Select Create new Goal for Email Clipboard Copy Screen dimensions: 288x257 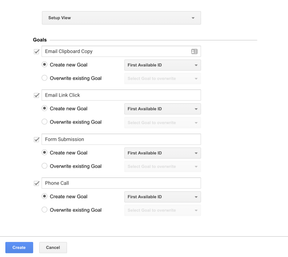tap(45, 65)
